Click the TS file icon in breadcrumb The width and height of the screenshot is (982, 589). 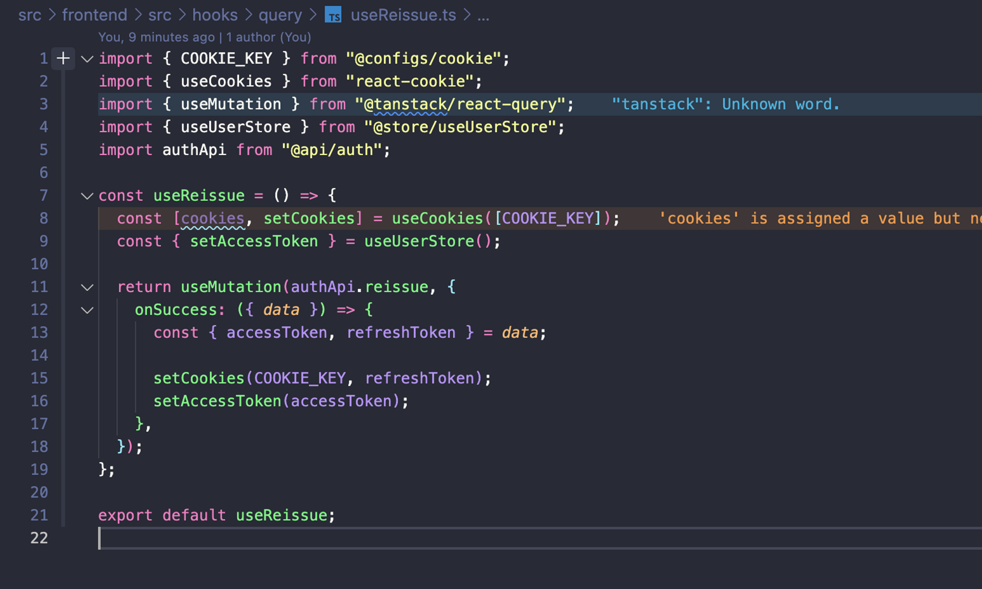pos(333,15)
